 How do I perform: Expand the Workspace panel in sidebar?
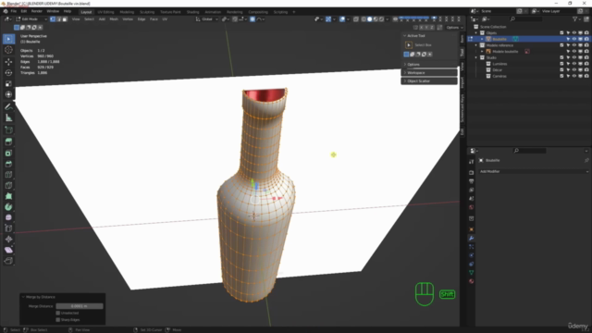429,72
